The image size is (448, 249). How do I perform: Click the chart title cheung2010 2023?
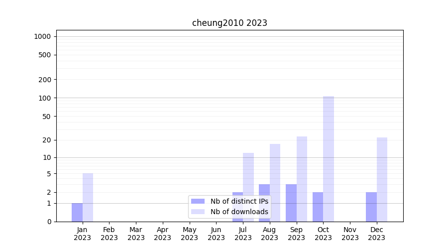point(229,23)
